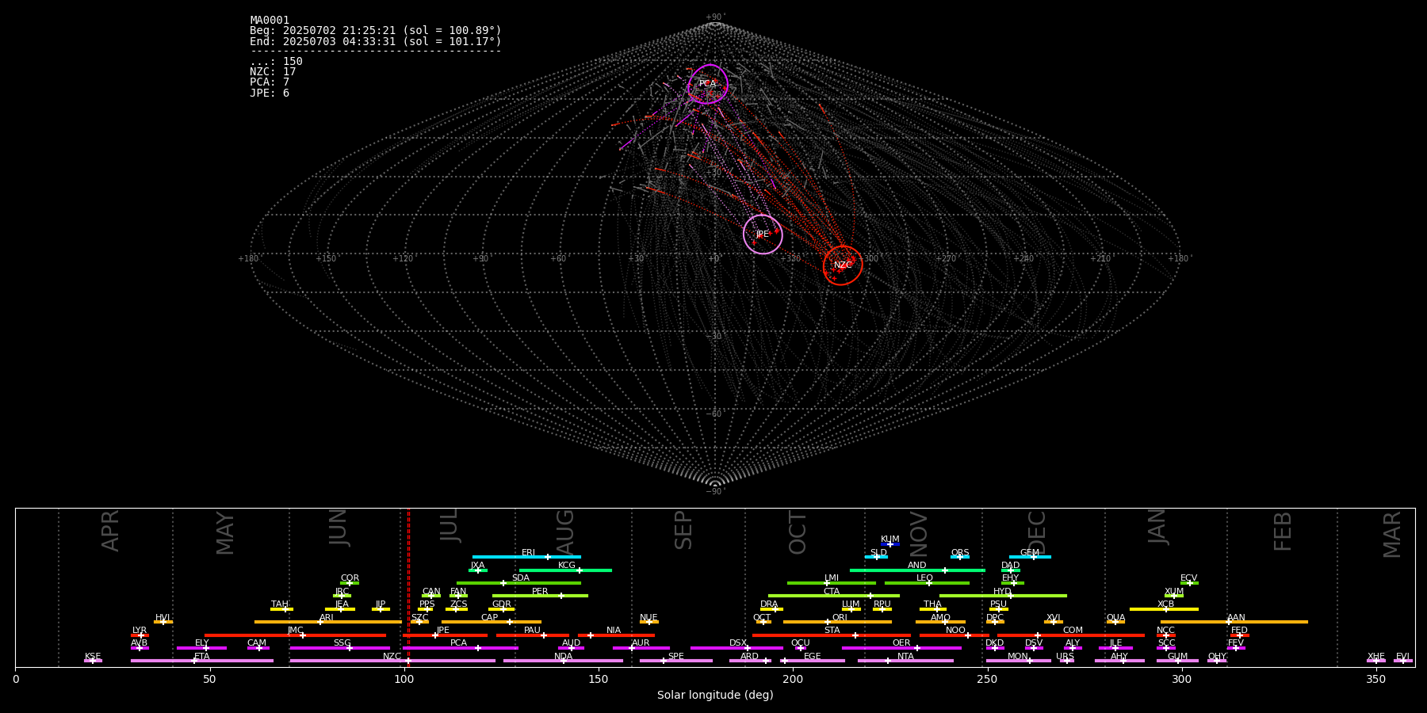Select the LEO Leonids activity bar
Image resolution: width=1427 pixels, height=713 pixels.
click(927, 583)
